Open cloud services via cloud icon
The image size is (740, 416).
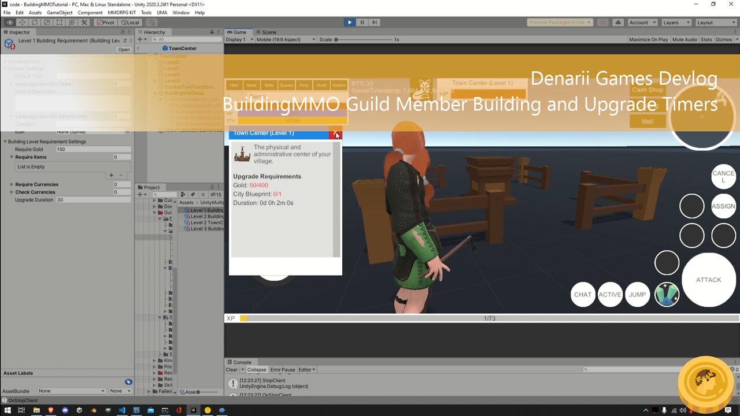click(618, 23)
